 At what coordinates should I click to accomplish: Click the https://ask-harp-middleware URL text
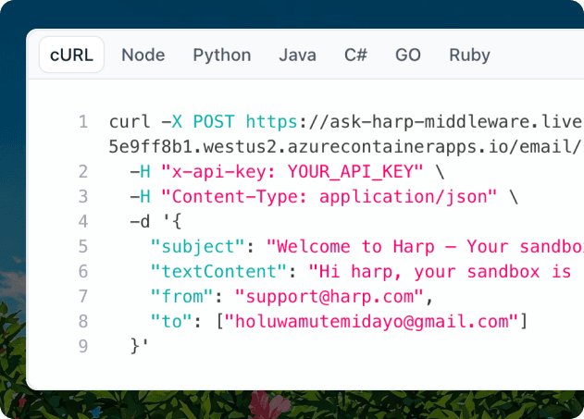(x=415, y=122)
